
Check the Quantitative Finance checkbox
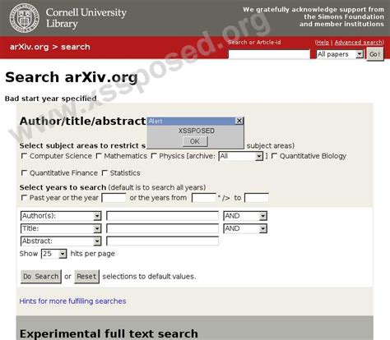(24, 173)
